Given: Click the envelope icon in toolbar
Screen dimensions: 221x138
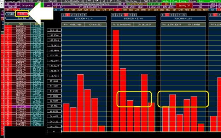Looking at the screenshot, I should click(x=124, y=4).
